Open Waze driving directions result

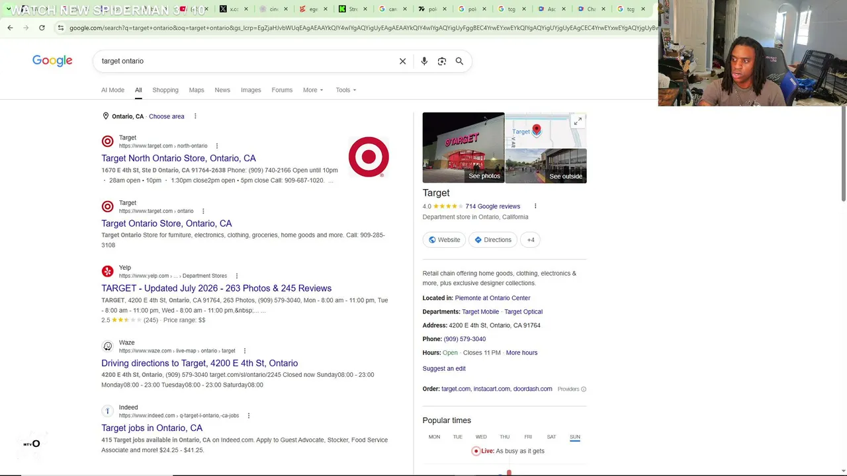point(199,363)
